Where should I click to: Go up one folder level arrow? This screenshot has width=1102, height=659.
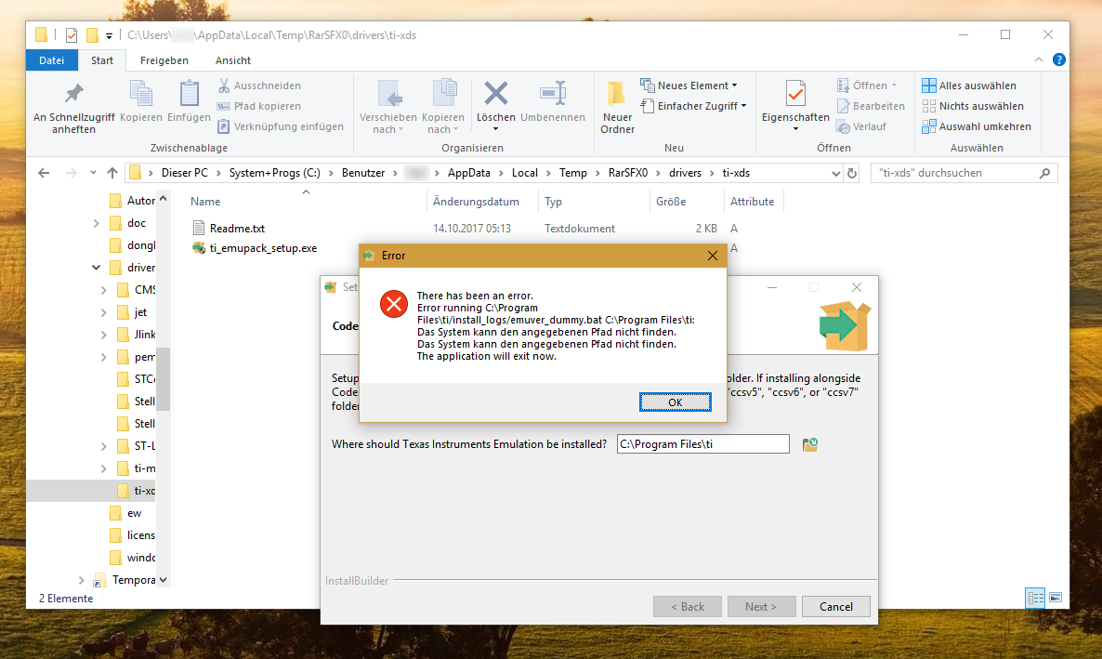112,173
